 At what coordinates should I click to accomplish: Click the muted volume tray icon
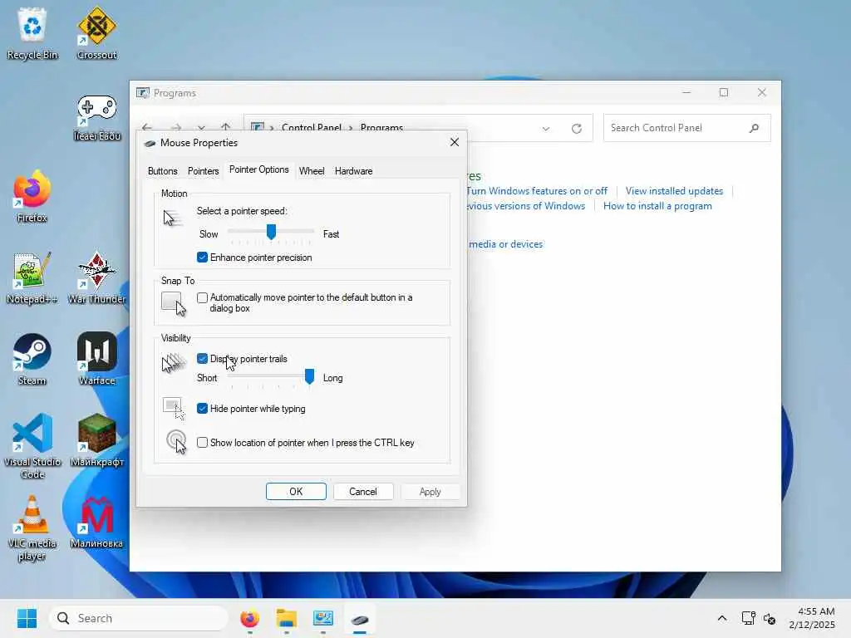(769, 618)
